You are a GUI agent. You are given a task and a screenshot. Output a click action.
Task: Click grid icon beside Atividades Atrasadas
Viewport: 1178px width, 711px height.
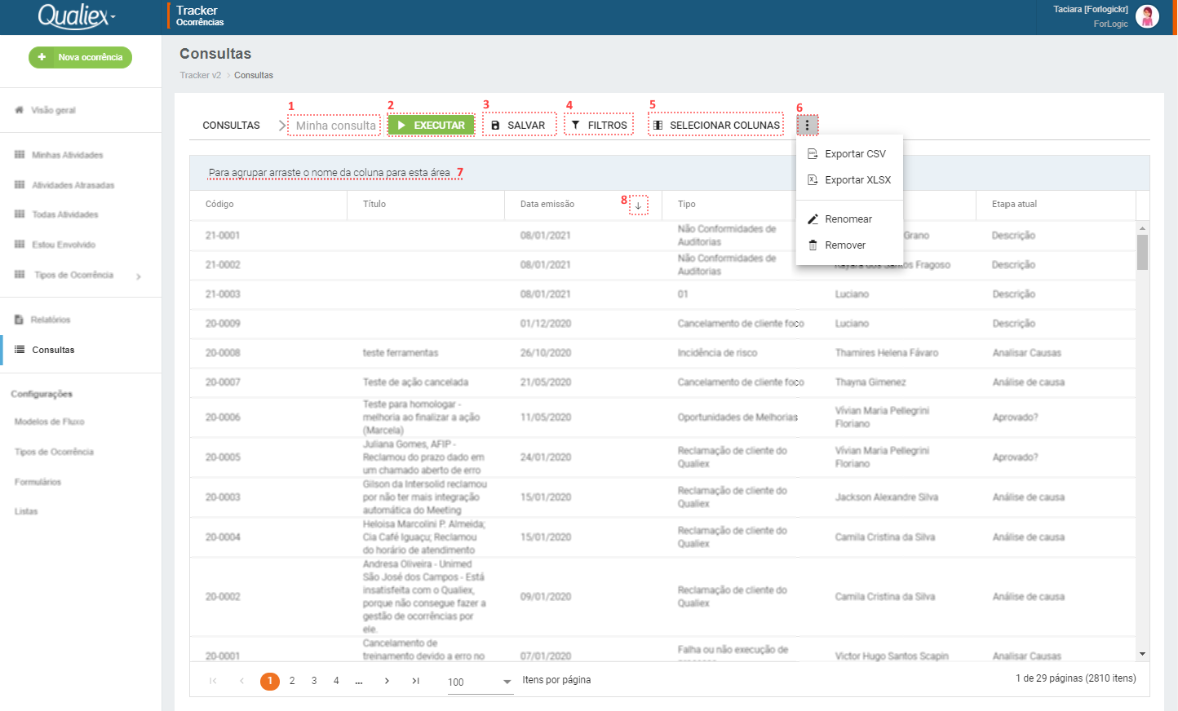pyautogui.click(x=20, y=185)
